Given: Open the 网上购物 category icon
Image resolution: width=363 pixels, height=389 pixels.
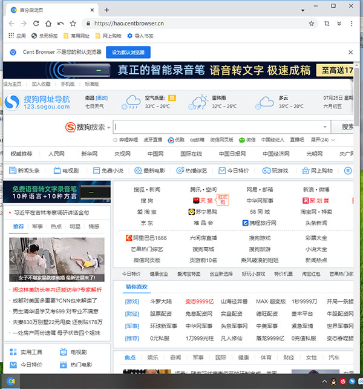Looking at the screenshot, I should [317, 171].
